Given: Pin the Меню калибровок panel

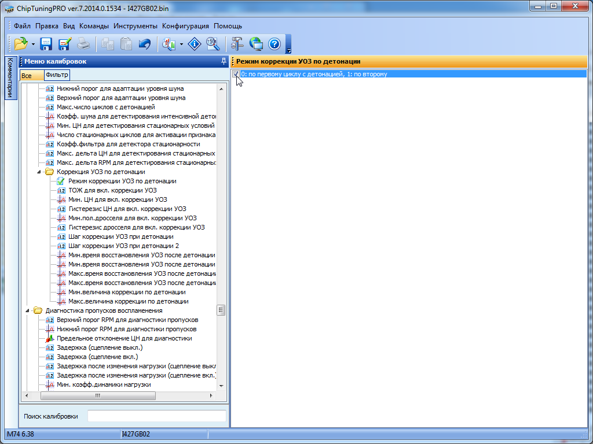Looking at the screenshot, I should coord(224,61).
